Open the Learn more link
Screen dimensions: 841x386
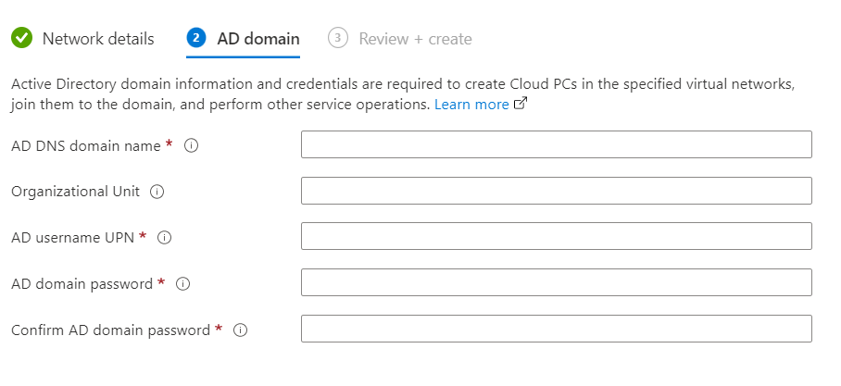tap(471, 105)
